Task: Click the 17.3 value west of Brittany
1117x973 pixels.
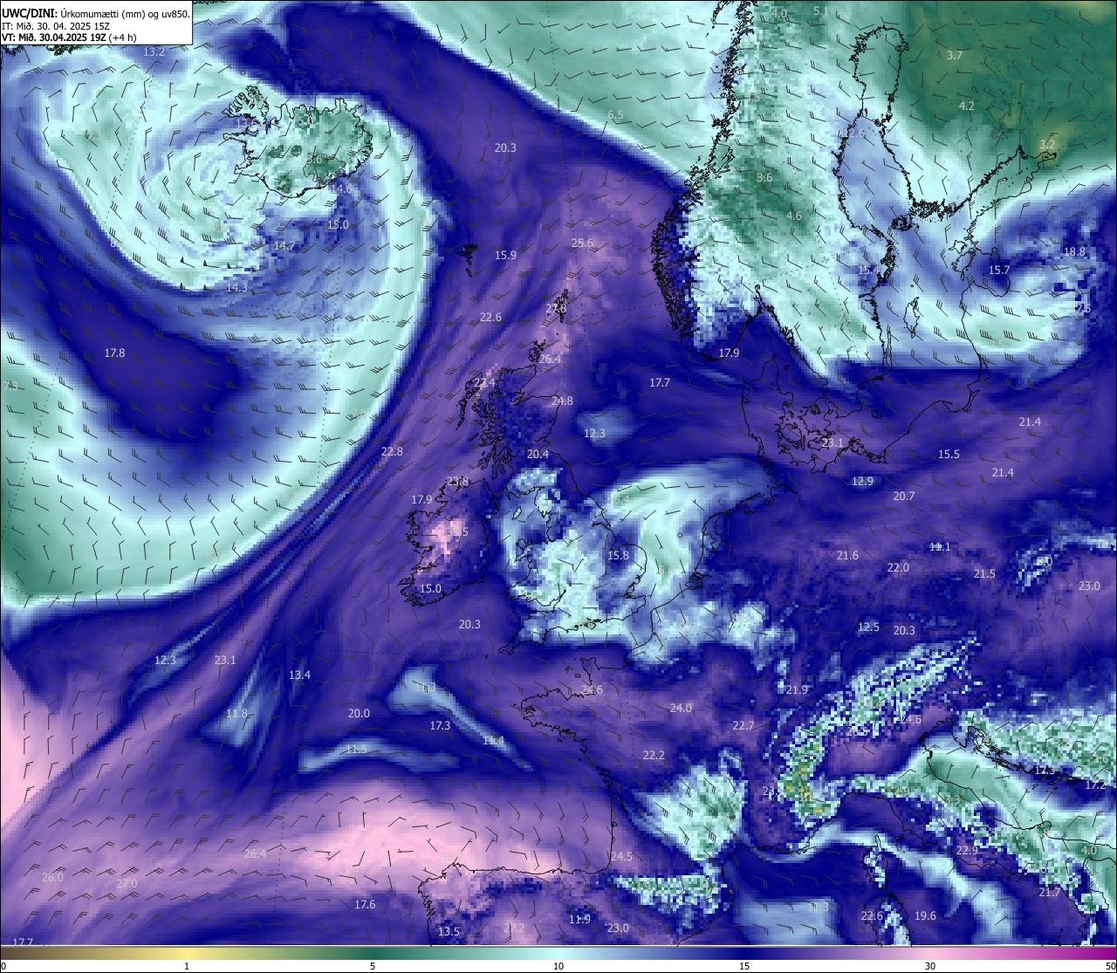Action: (x=440, y=726)
